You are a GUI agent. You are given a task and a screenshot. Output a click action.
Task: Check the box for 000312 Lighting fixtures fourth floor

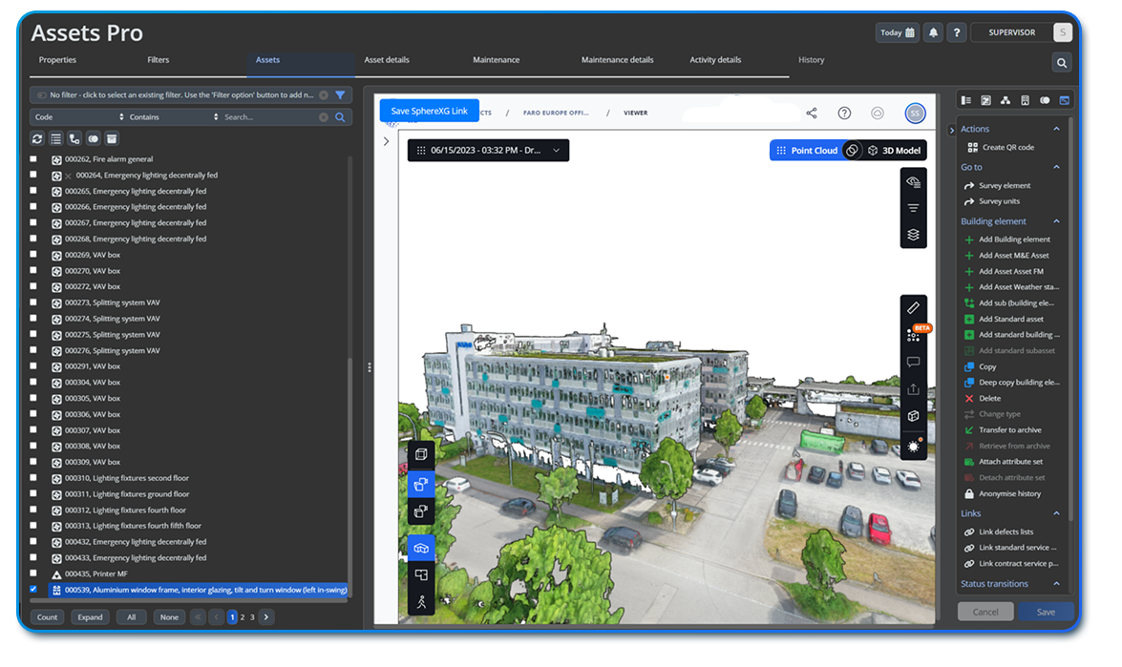pos(33,510)
